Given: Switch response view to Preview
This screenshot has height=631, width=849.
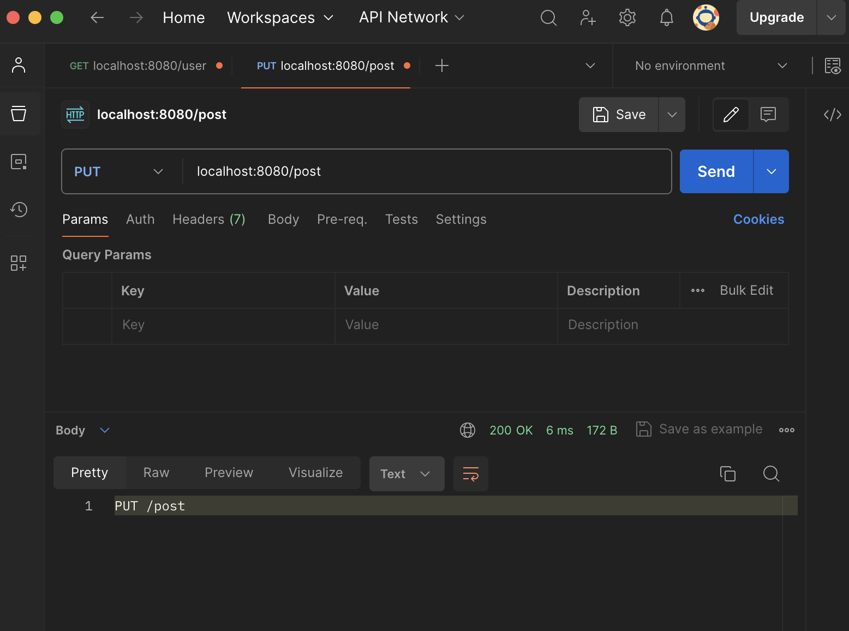Looking at the screenshot, I should click(229, 473).
